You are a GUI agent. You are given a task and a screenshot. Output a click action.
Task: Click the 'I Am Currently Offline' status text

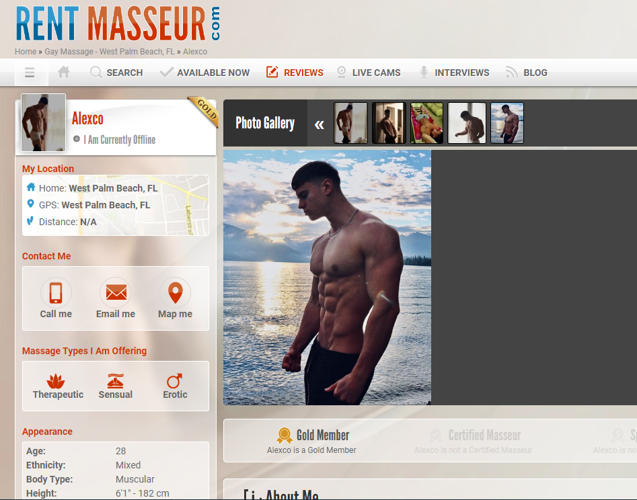pos(120,140)
